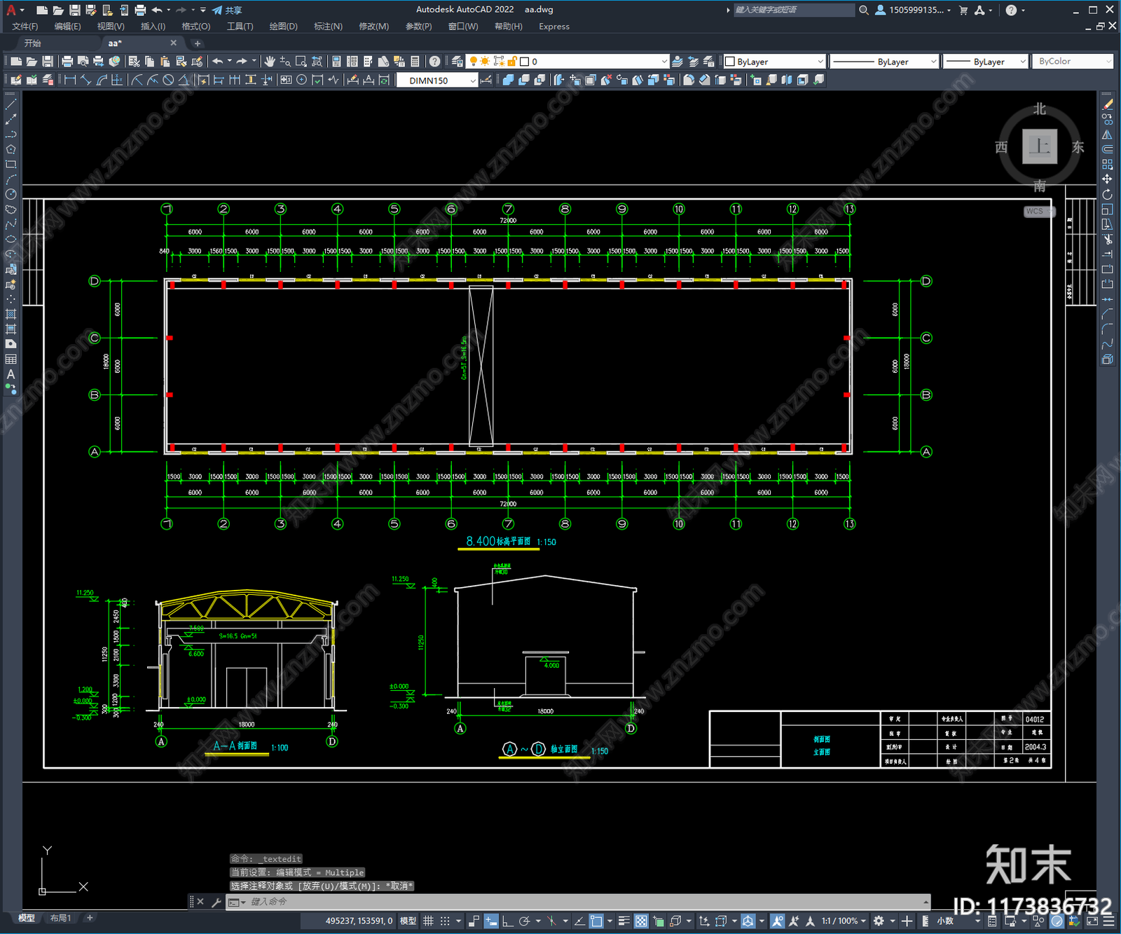
Task: Select the Rotate tool in right toolbar
Action: 1107,194
